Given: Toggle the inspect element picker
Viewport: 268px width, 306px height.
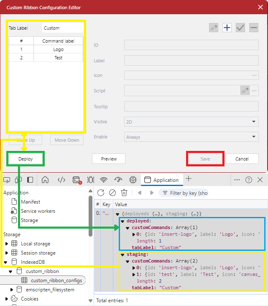Looking at the screenshot, I should pyautogui.click(x=7, y=180).
